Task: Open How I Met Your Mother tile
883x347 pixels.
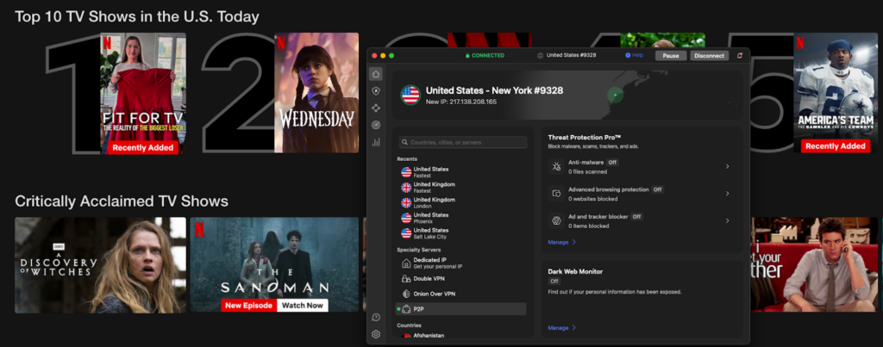Action: click(x=814, y=265)
